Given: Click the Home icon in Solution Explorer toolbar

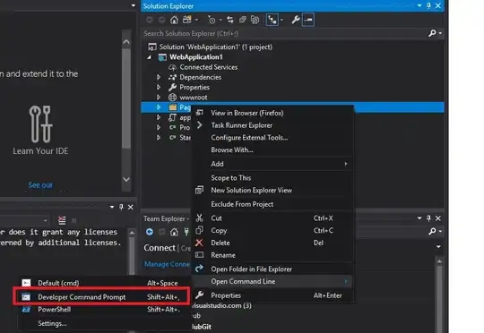Looking at the screenshot, I should (174, 20).
